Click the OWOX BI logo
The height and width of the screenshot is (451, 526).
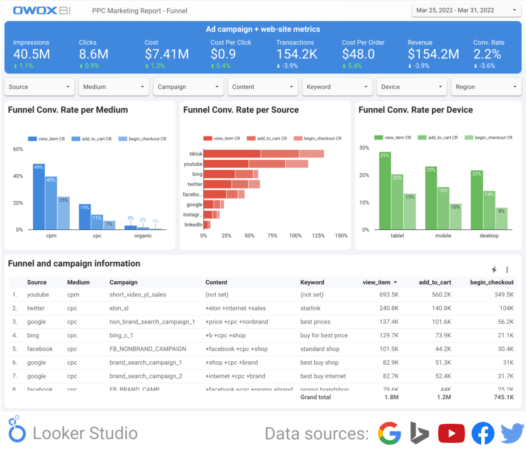click(x=42, y=11)
